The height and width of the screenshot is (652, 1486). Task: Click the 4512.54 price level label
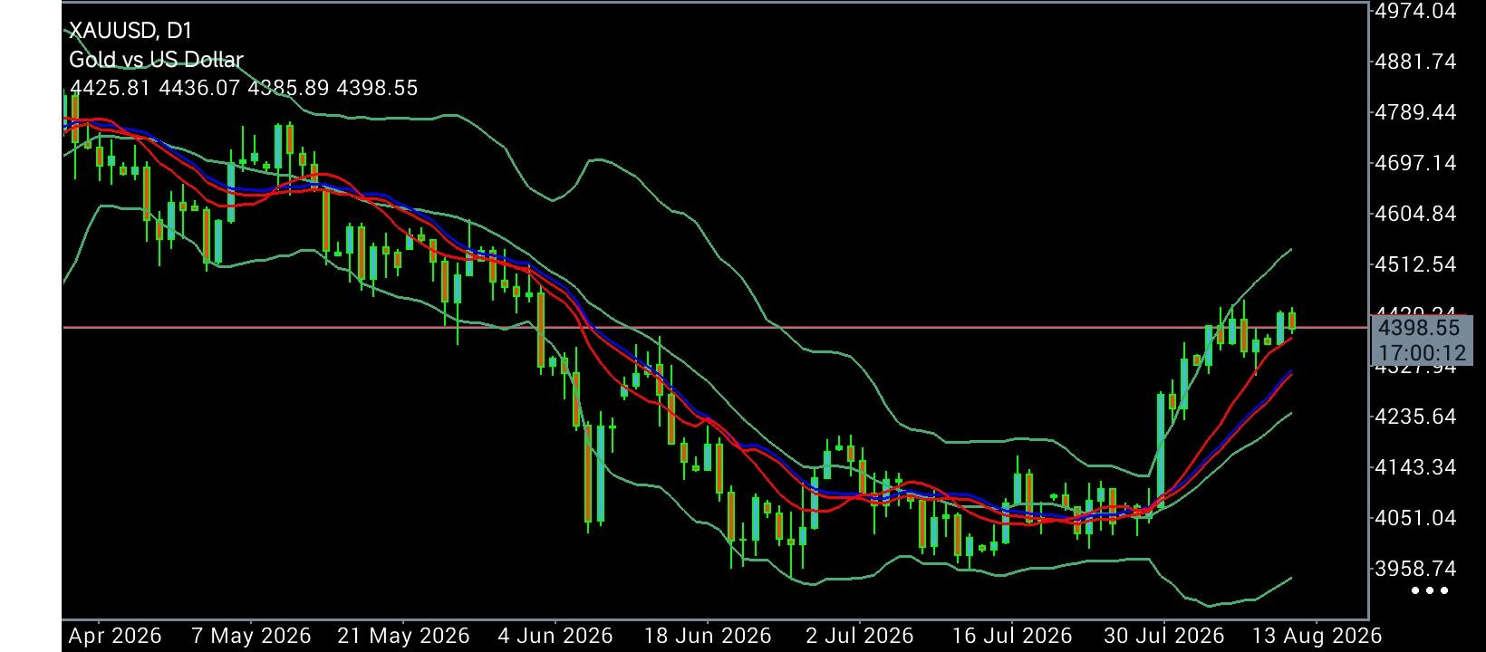click(x=1415, y=264)
